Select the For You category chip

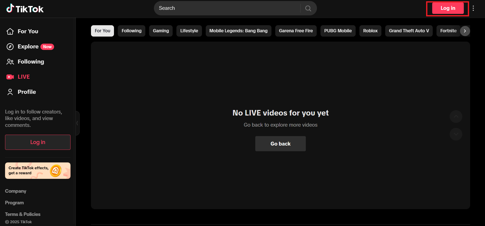coord(102,31)
